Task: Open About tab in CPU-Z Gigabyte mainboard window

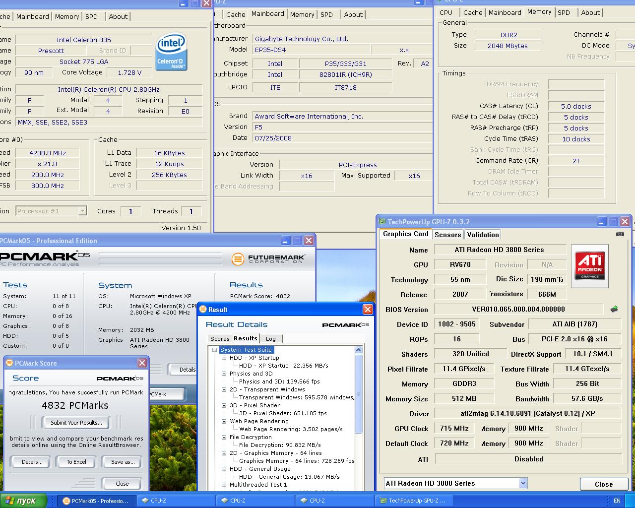Action: [353, 14]
